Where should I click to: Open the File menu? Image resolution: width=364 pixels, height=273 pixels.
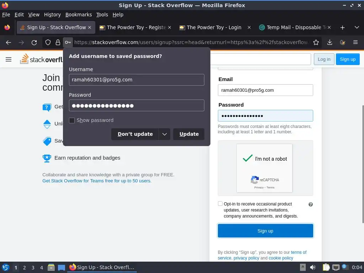click(6, 15)
